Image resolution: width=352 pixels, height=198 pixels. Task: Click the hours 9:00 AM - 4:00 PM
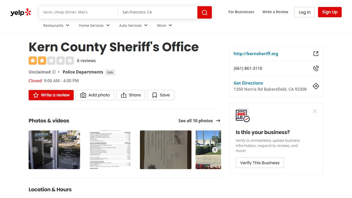pyautogui.click(x=61, y=81)
